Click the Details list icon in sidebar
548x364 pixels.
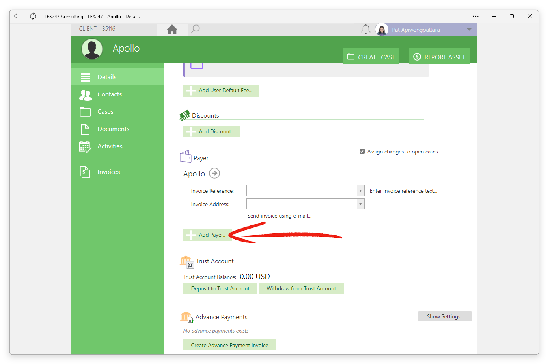pos(86,77)
